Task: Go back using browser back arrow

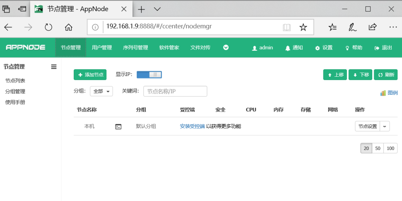Action: pyautogui.click(x=8, y=27)
